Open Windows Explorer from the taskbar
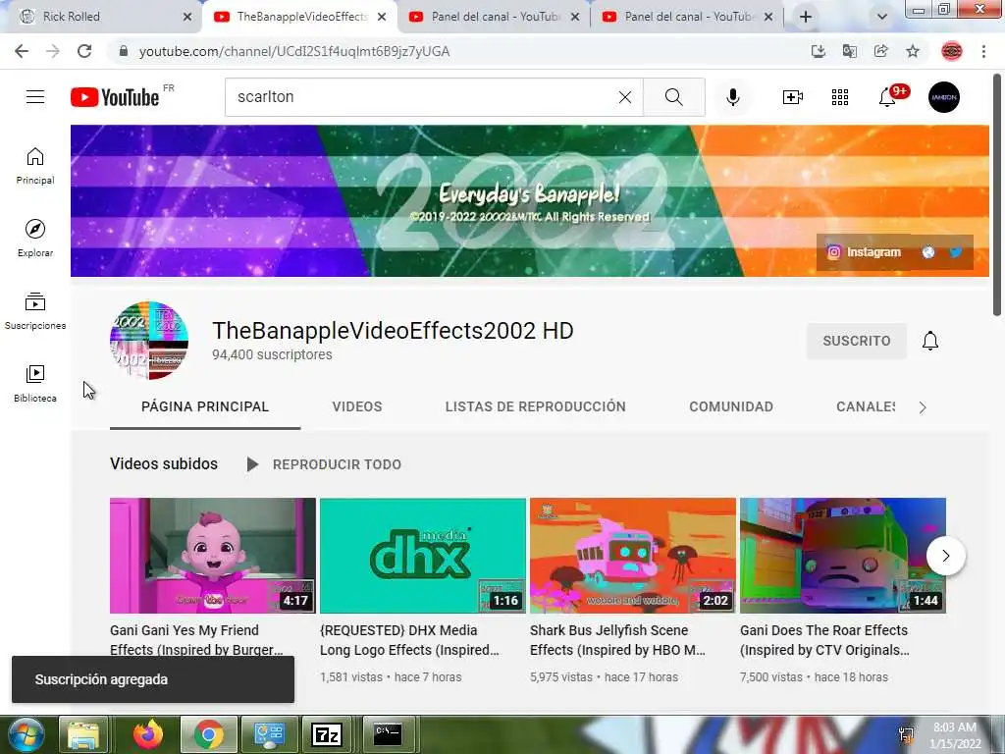This screenshot has width=1005, height=754. click(x=83, y=734)
